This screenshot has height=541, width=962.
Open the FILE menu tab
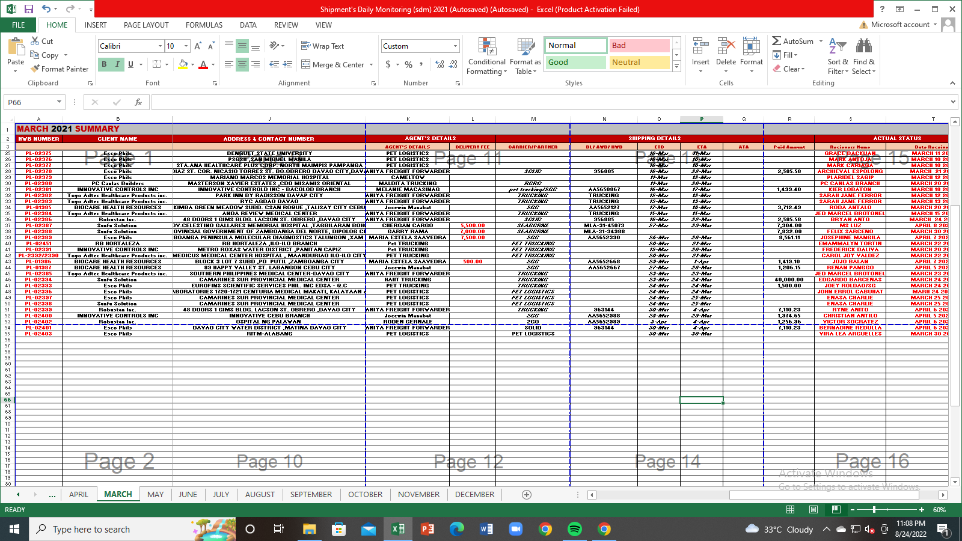pos(19,25)
